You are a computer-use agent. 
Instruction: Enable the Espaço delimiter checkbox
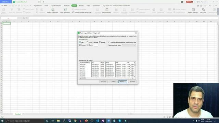[80, 45]
